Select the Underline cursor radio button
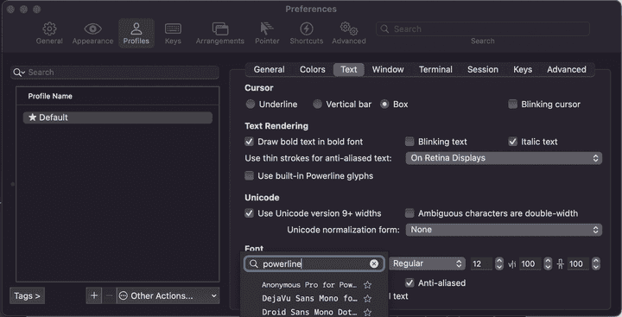The height and width of the screenshot is (317, 622). click(251, 105)
